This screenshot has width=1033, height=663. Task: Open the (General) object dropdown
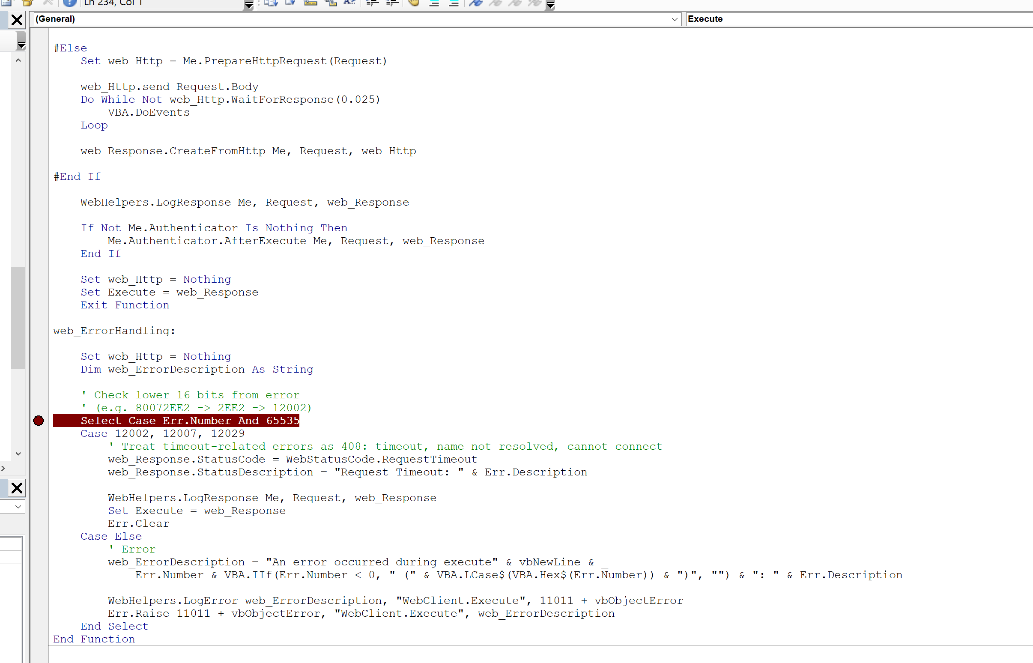[x=674, y=19]
